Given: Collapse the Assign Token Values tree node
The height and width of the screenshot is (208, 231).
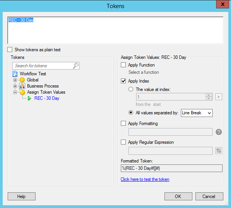Looking at the screenshot, I should 15,93.
